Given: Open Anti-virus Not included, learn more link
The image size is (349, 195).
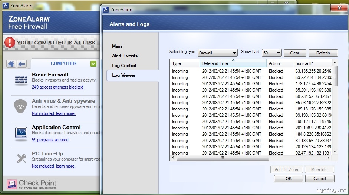Looking at the screenshot, I should (x=54, y=113).
